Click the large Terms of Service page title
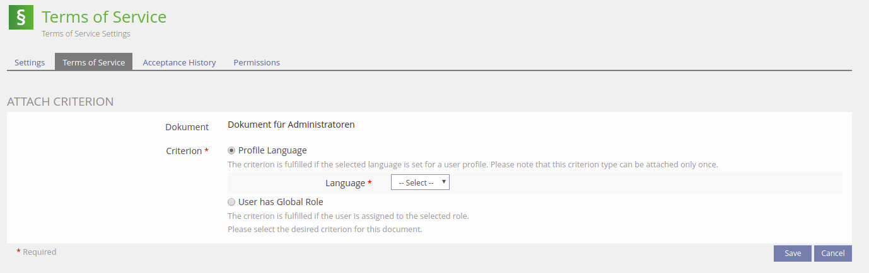The image size is (869, 273). (x=104, y=17)
